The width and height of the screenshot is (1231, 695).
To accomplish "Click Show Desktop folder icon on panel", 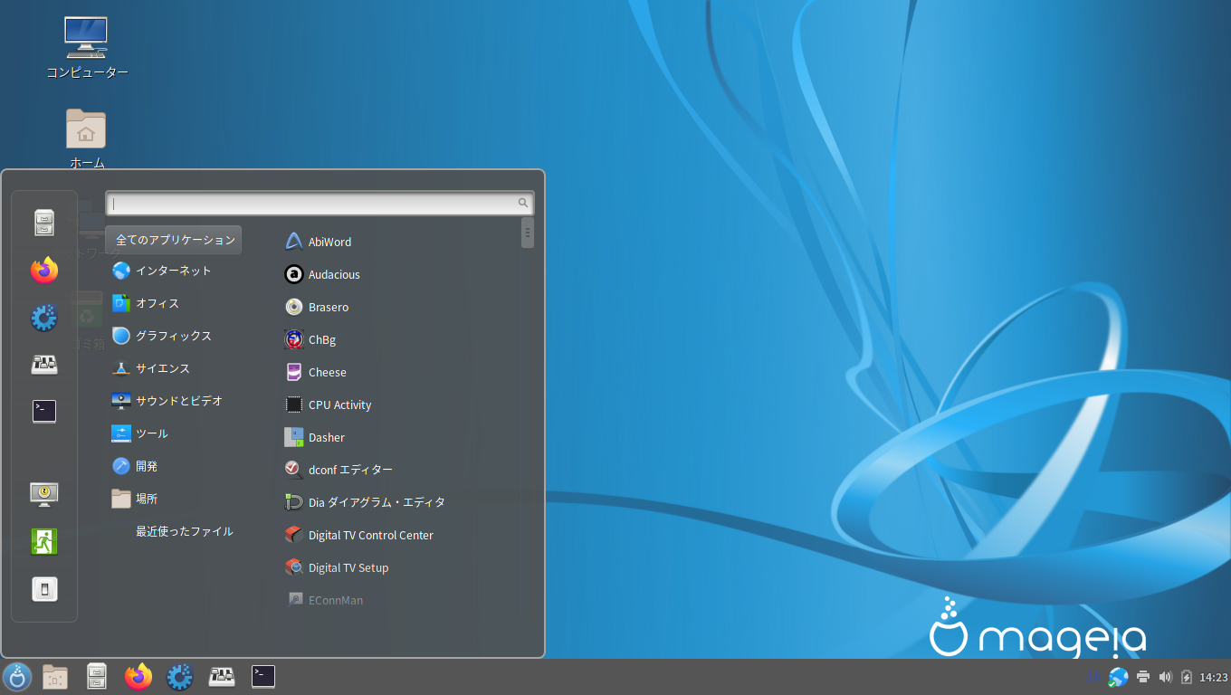I will [55, 677].
